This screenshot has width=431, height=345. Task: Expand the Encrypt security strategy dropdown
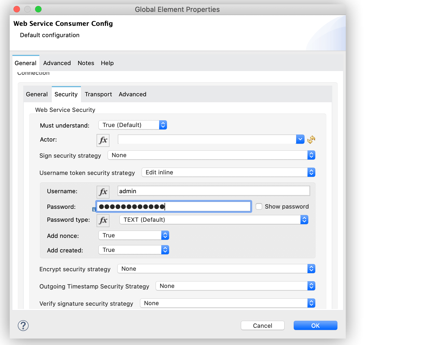coord(216,269)
